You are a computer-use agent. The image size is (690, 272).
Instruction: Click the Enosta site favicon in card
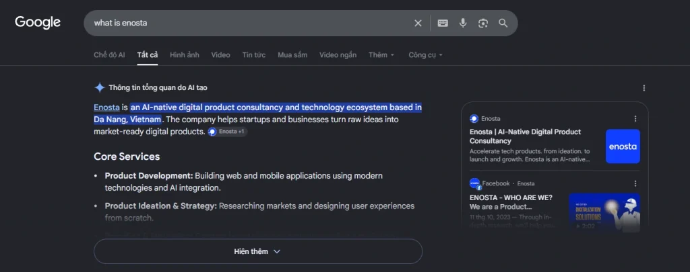(474, 118)
